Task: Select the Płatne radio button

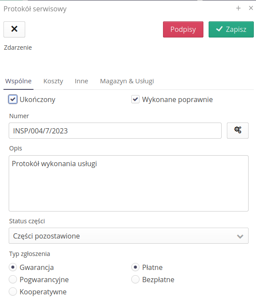Action: (x=135, y=267)
